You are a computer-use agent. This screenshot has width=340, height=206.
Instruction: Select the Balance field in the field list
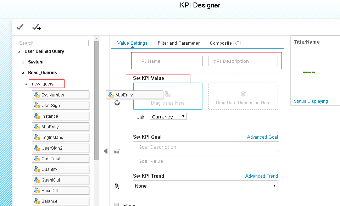click(60, 201)
